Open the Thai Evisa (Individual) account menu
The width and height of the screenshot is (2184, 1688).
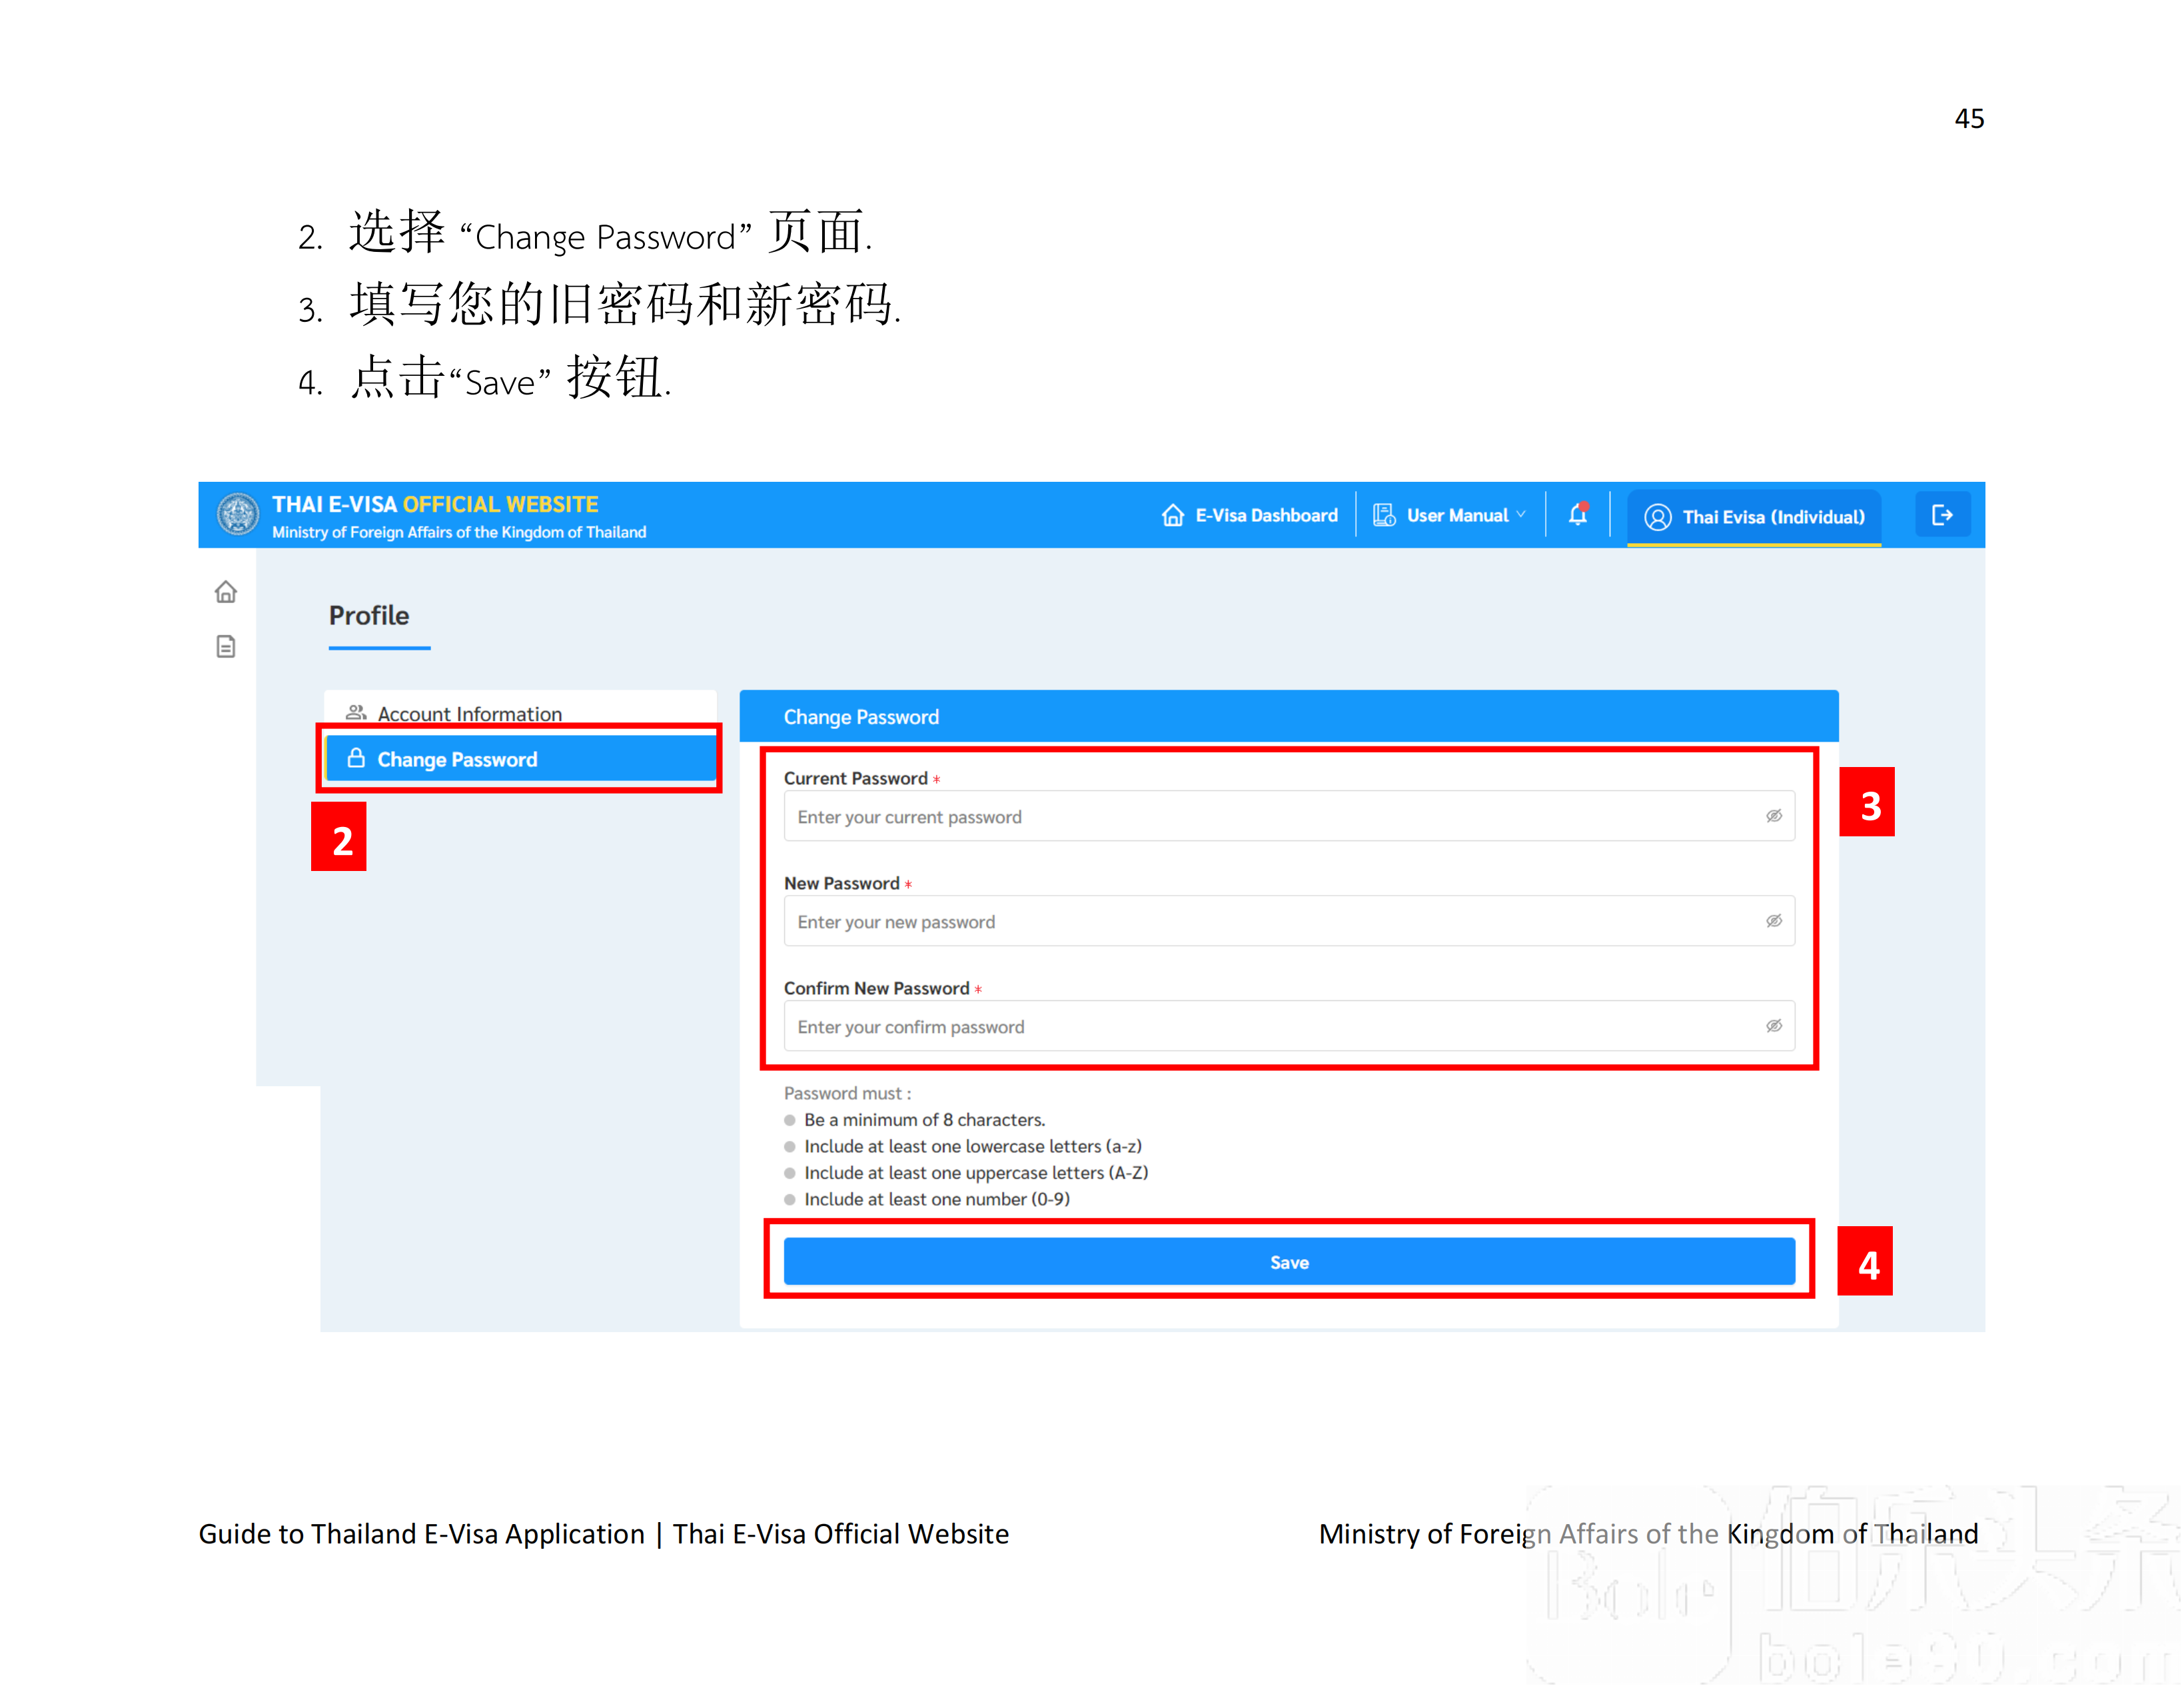coord(1772,517)
